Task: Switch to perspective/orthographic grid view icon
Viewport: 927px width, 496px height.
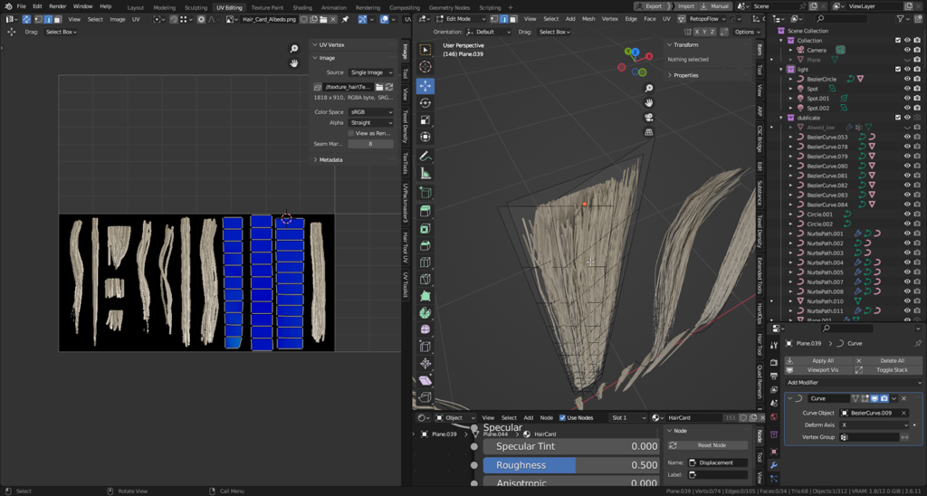Action: [x=649, y=132]
